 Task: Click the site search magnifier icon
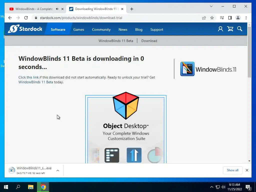(240, 29)
